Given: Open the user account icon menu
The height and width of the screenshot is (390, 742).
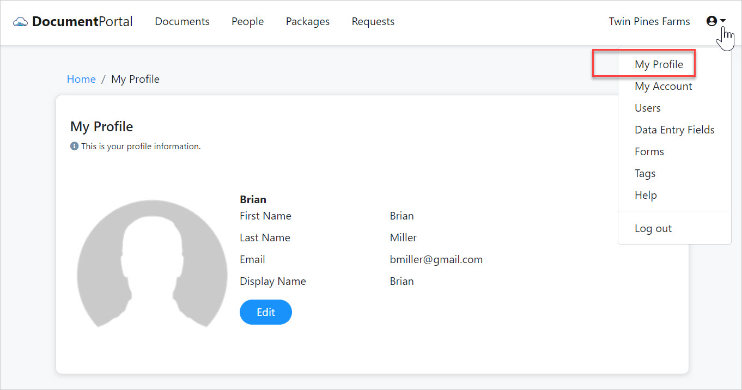Looking at the screenshot, I should 712,21.
